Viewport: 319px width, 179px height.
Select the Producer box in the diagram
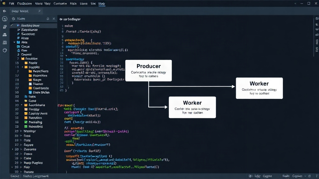click(149, 71)
